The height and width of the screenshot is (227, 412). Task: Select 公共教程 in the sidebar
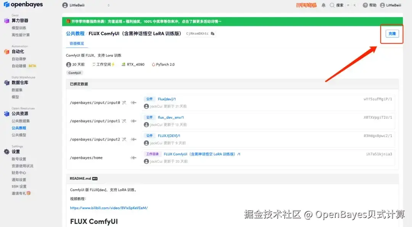(x=19, y=128)
